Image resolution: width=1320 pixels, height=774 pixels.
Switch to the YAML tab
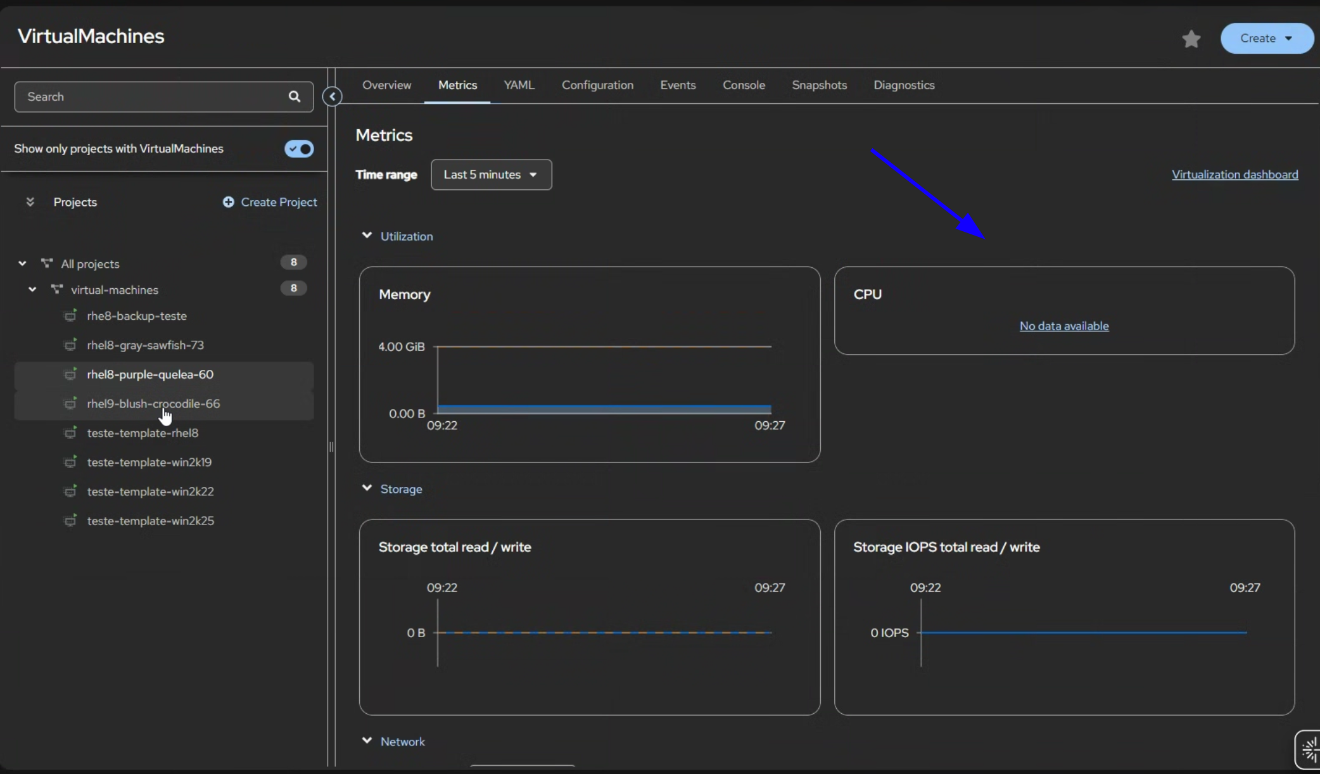(519, 85)
